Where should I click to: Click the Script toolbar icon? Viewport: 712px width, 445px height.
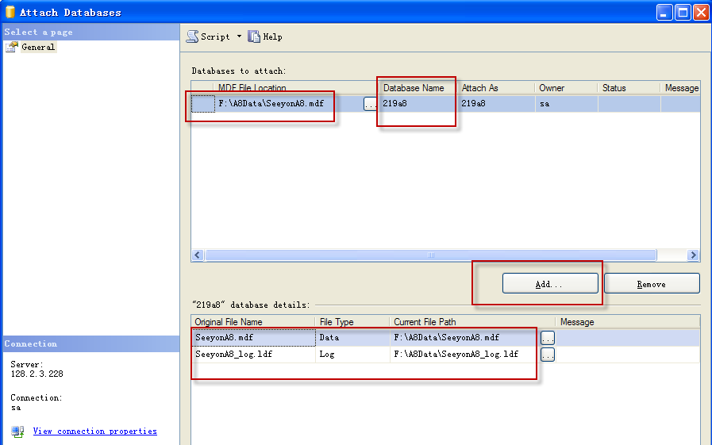click(x=192, y=36)
